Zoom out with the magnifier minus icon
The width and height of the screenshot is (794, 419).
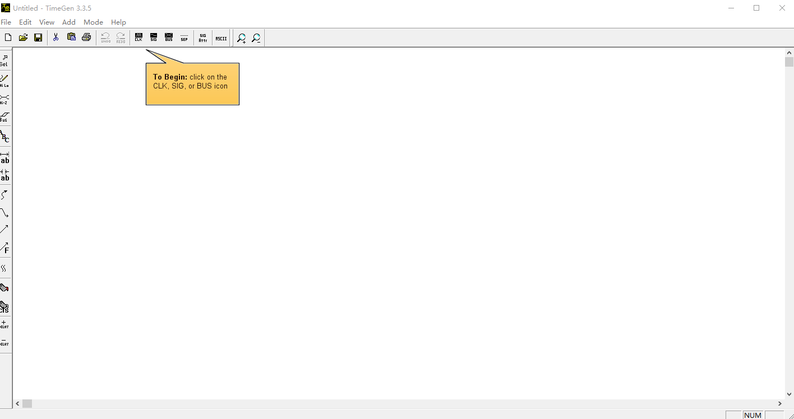[256, 38]
